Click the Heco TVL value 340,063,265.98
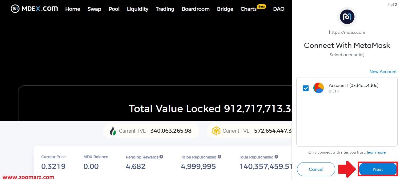Image resolution: width=402 pixels, height=180 pixels. coord(171,131)
